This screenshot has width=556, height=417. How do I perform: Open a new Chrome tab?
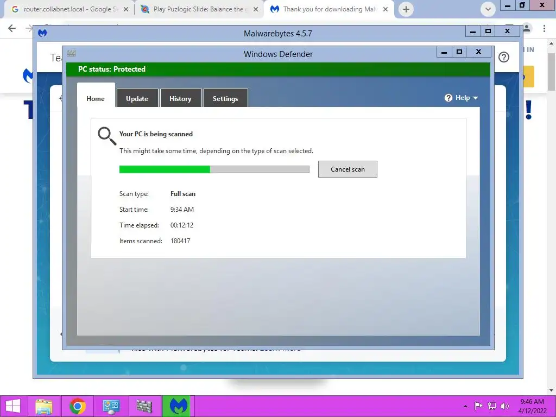tap(406, 9)
